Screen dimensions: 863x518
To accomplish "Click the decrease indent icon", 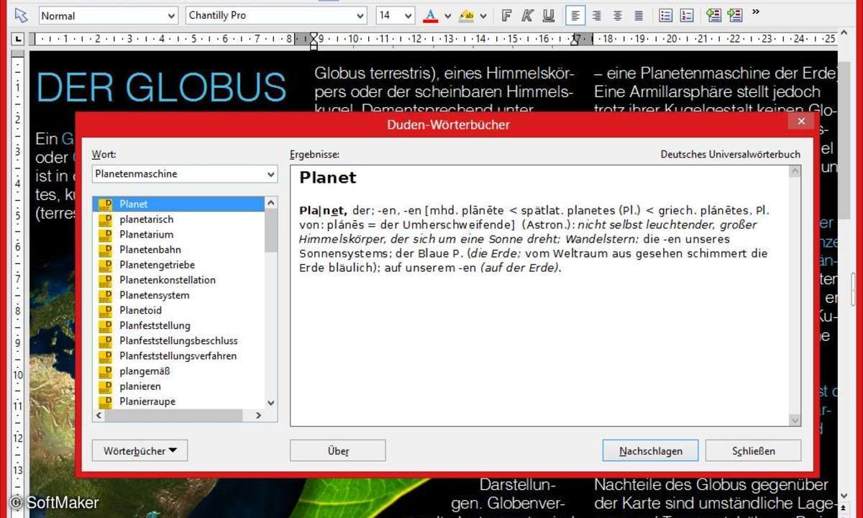I will coord(713,15).
